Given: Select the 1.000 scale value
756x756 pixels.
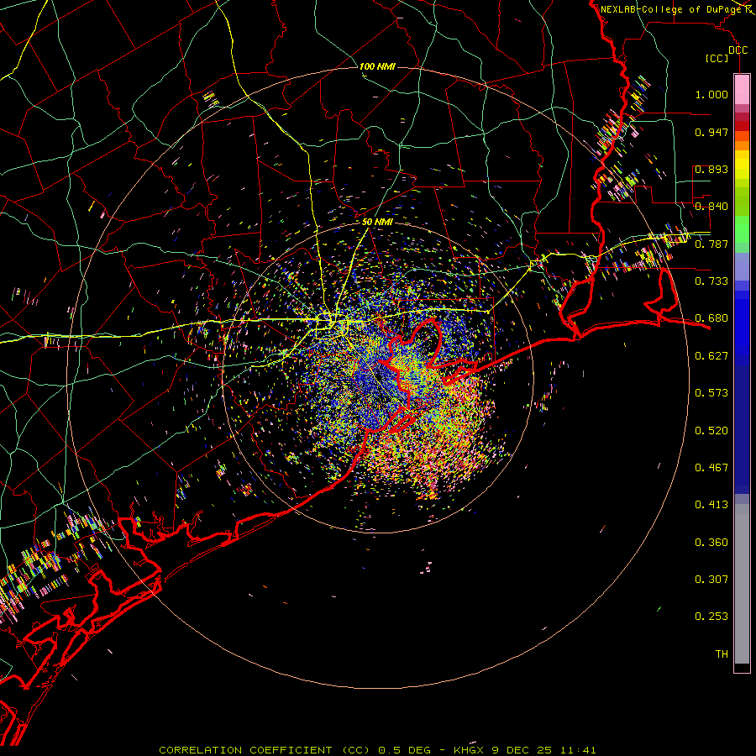Looking at the screenshot, I should click(711, 94).
